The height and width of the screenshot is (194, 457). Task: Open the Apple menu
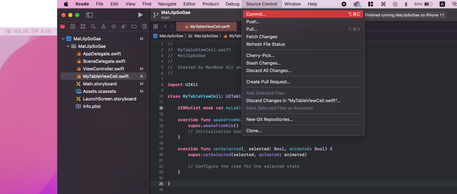coord(66,4)
